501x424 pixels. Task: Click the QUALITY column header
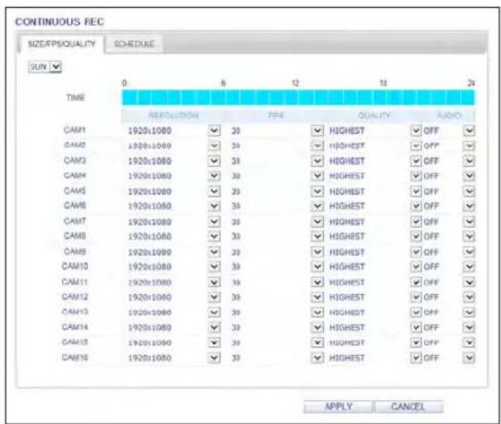tap(374, 115)
